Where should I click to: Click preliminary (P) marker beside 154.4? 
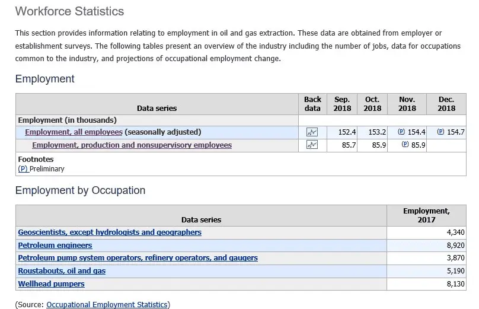401,132
